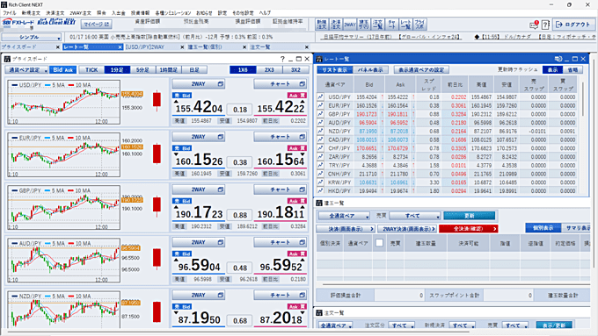This screenshot has height=336, width=598.
Task: Open USD/JPY chart icon in rate list row
Action: (x=320, y=97)
